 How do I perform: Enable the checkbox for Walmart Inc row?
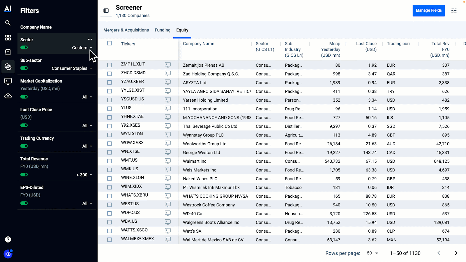[x=110, y=161]
